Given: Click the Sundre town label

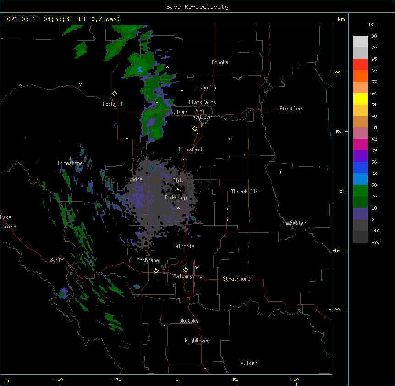Looking at the screenshot, I should tap(134, 179).
